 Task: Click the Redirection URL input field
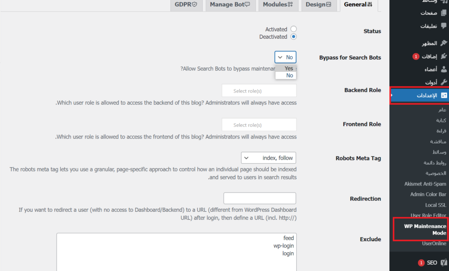260,198
